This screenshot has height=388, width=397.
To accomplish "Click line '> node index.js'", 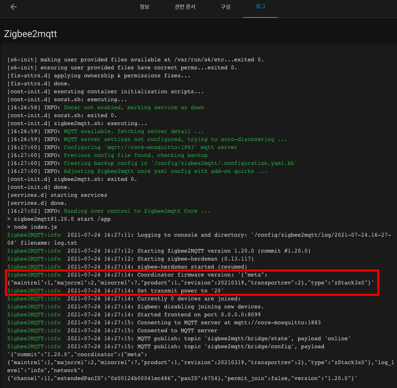I will coord(32,227).
